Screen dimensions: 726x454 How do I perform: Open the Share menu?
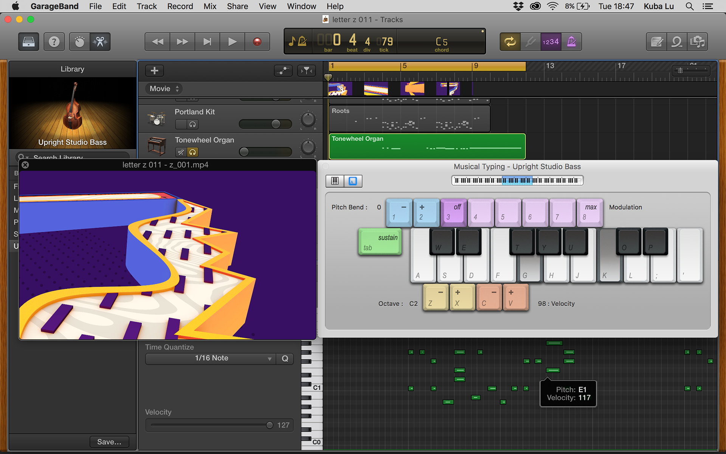237,6
